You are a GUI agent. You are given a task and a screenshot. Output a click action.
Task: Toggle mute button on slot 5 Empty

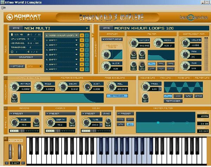coord(82,55)
